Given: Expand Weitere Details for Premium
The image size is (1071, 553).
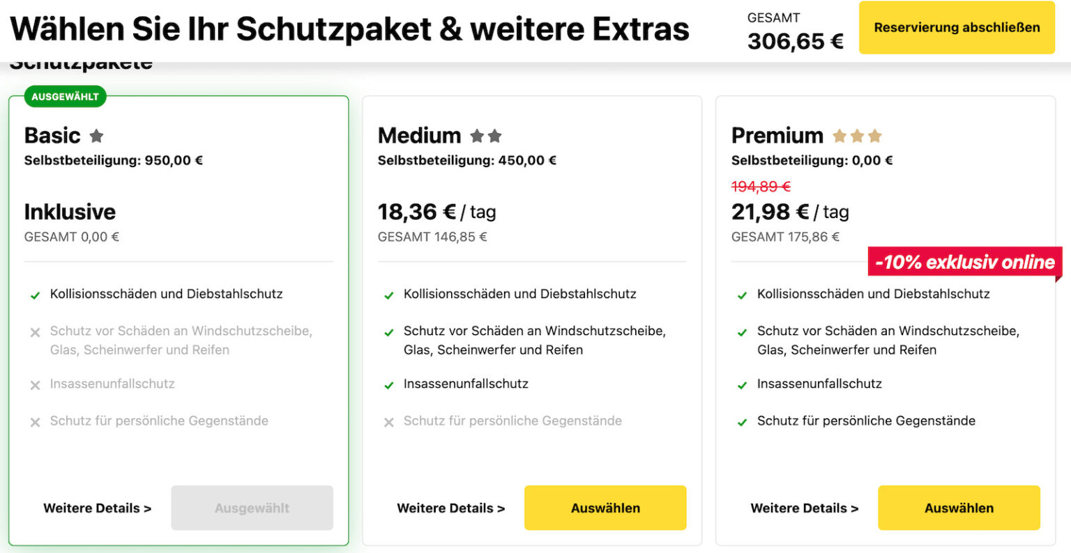Looking at the screenshot, I should (x=804, y=508).
